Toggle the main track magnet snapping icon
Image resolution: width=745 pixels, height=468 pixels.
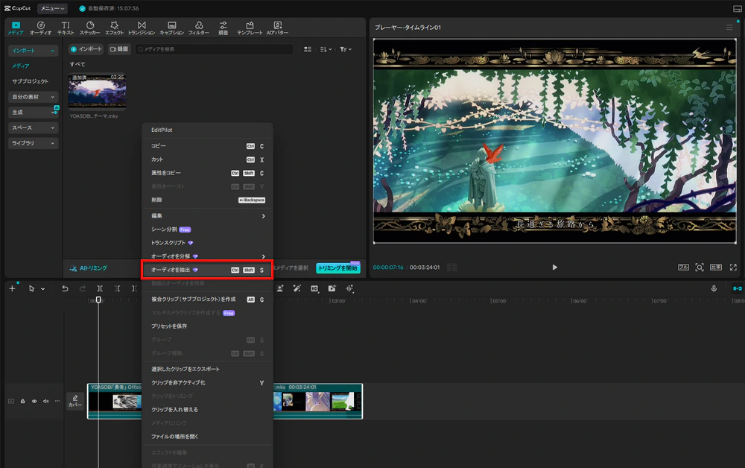[x=738, y=288]
